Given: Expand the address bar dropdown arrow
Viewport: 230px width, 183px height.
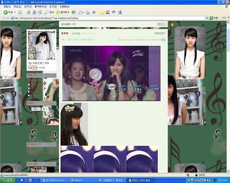Looking at the screenshot, I should tap(207, 18).
